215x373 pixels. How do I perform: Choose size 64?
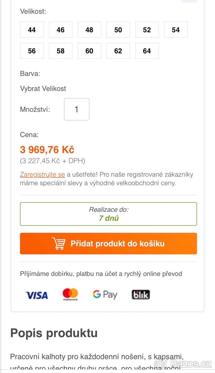pyautogui.click(x=147, y=51)
